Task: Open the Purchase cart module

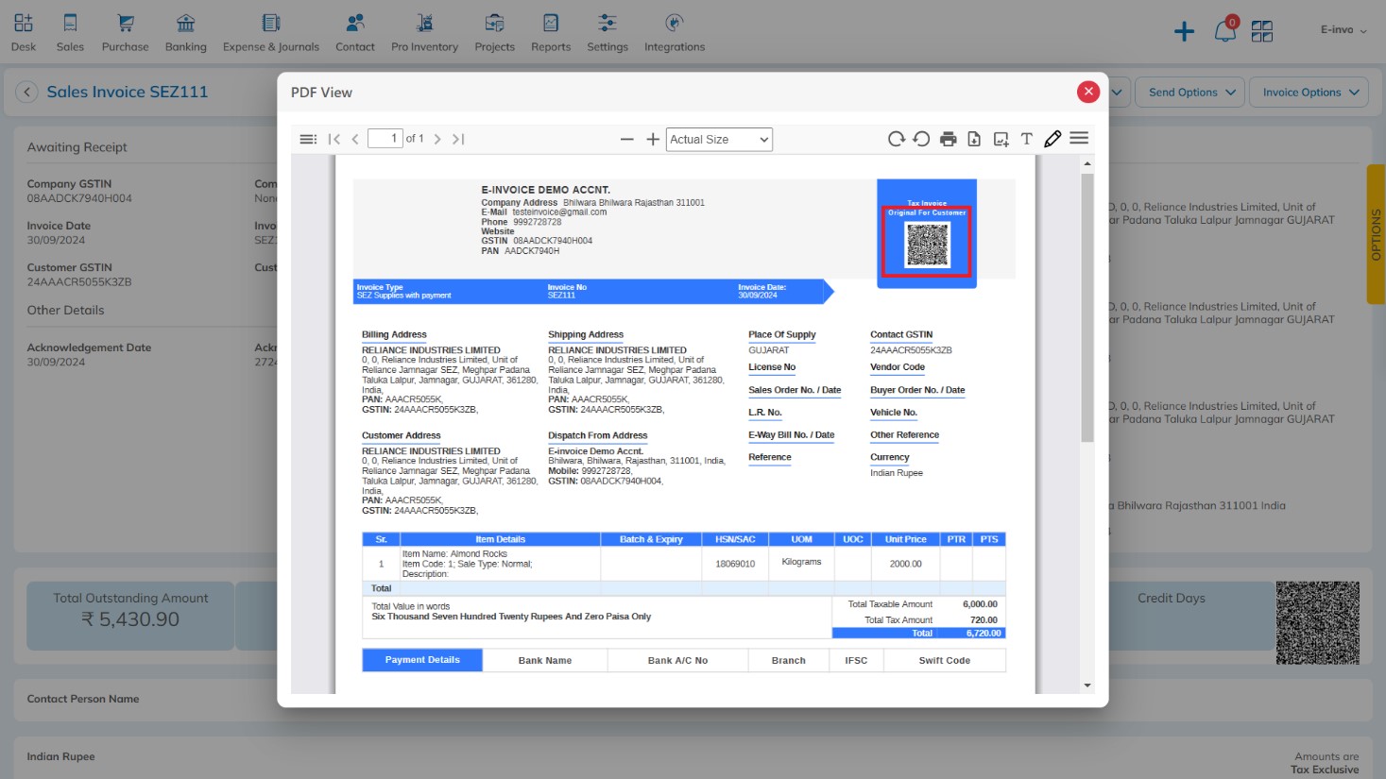Action: [125, 32]
